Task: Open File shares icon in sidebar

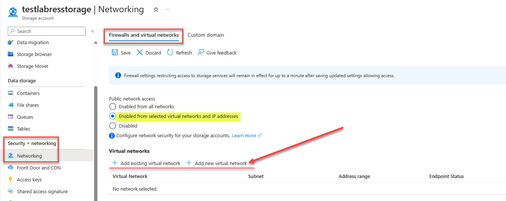Action: pos(11,105)
